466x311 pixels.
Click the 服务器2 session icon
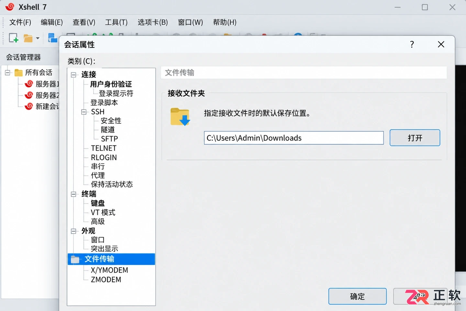(x=29, y=95)
